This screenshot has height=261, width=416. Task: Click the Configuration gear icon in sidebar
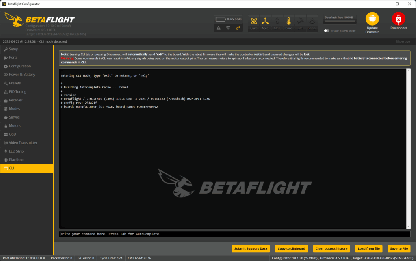6,66
